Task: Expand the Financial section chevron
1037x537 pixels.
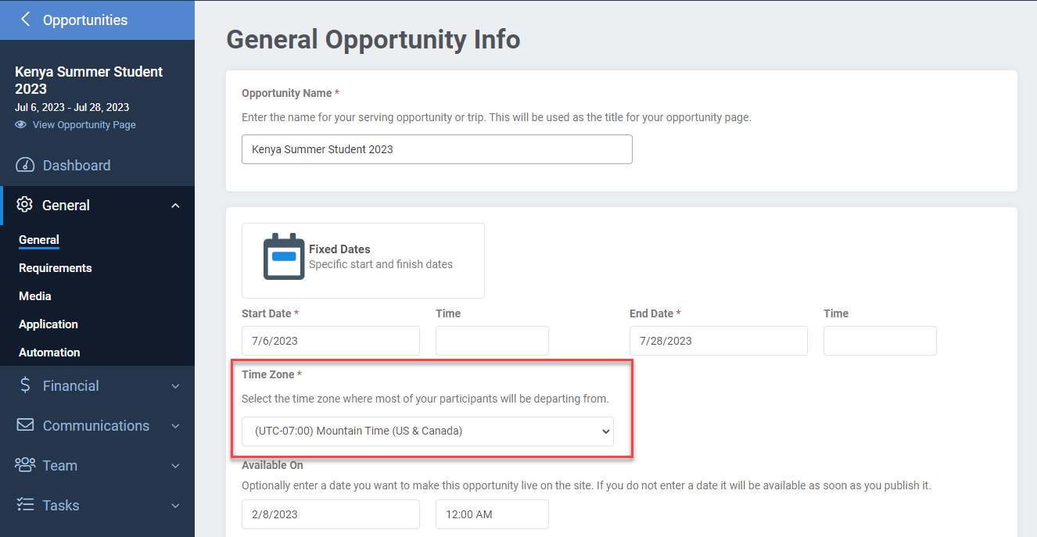Action: [x=175, y=386]
